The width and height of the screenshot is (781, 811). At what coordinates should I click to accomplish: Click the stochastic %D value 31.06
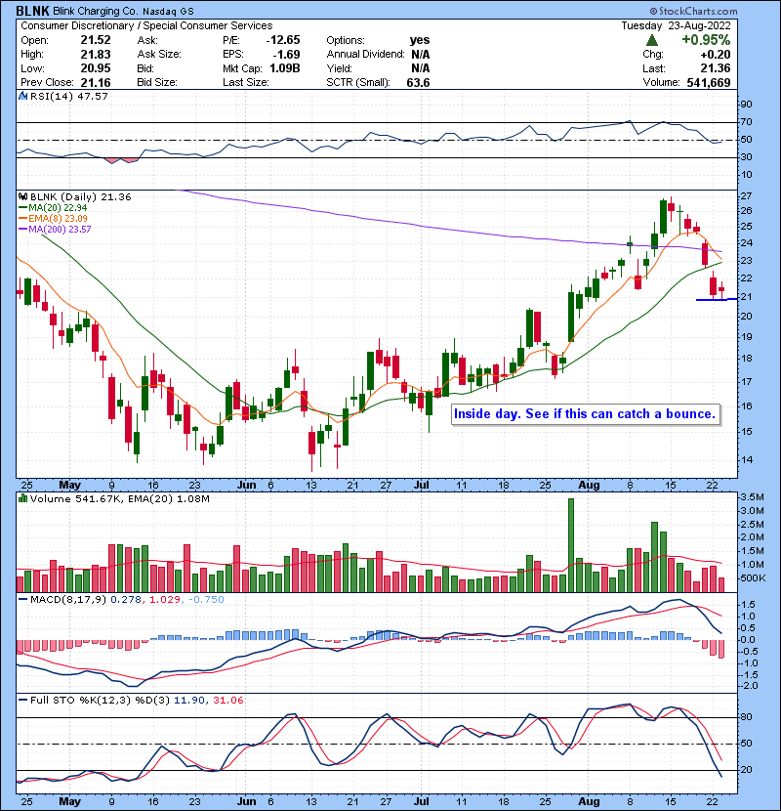[x=227, y=700]
